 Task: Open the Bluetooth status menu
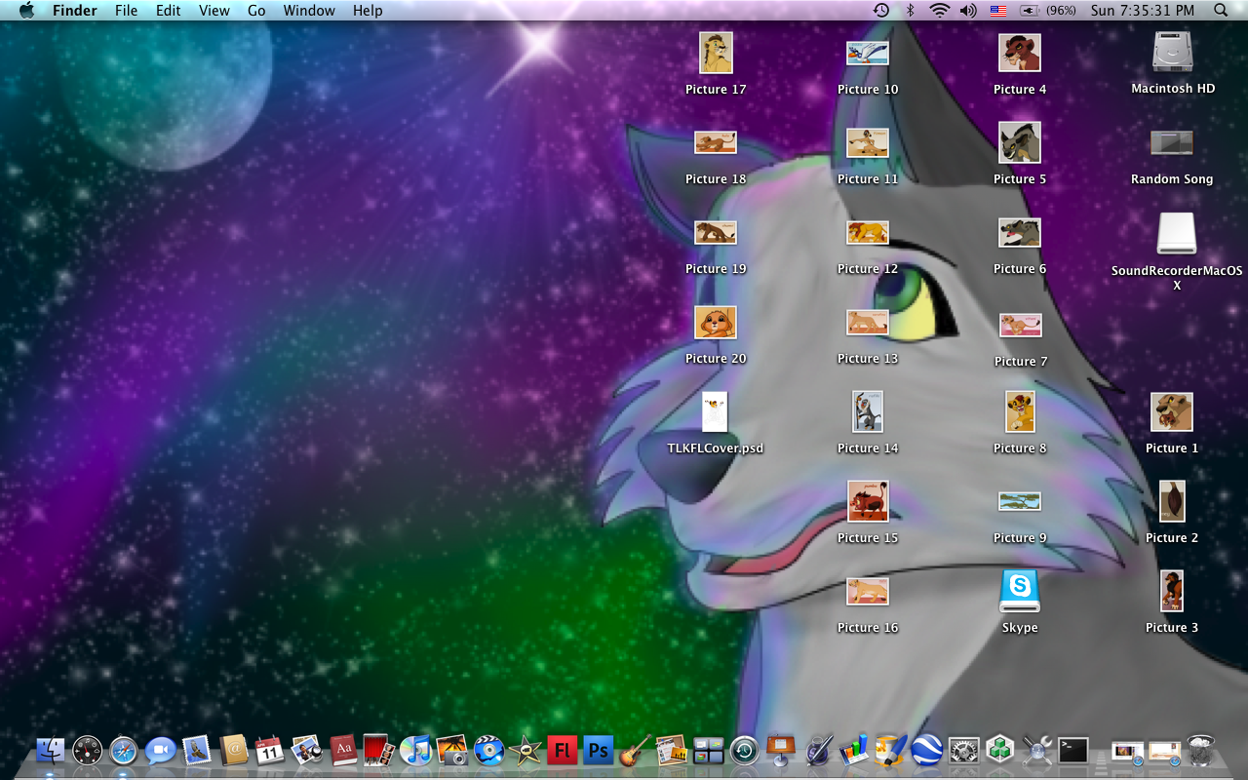(911, 11)
